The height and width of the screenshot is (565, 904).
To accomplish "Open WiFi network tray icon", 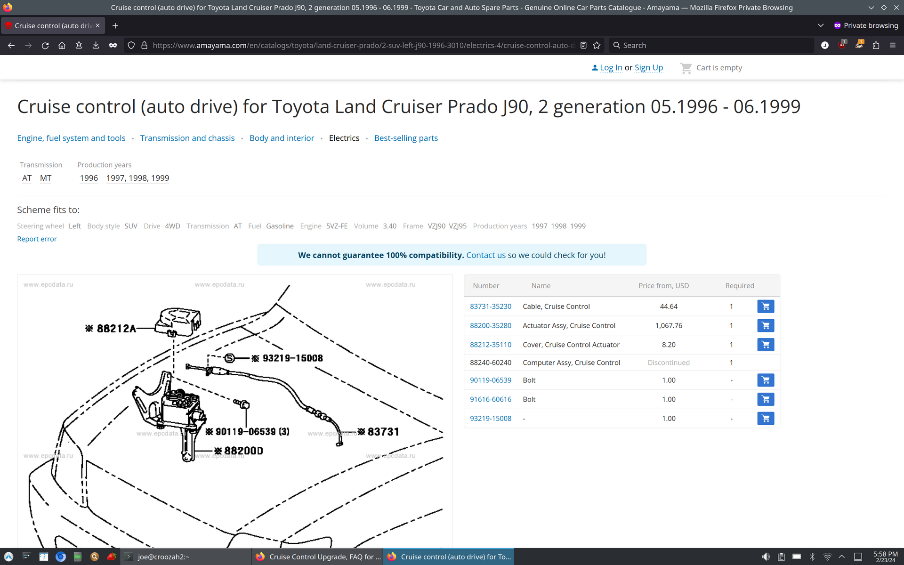I will pyautogui.click(x=827, y=557).
